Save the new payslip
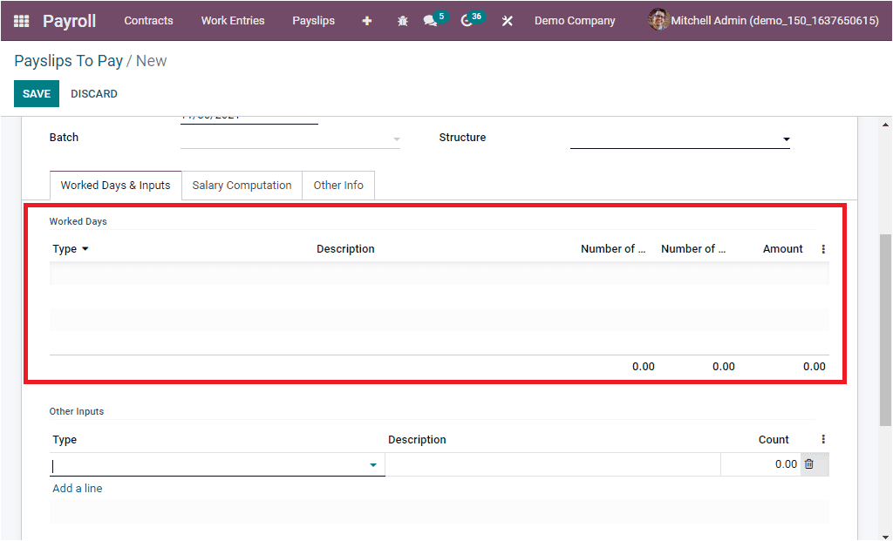Image resolution: width=893 pixels, height=541 pixels. 36,93
